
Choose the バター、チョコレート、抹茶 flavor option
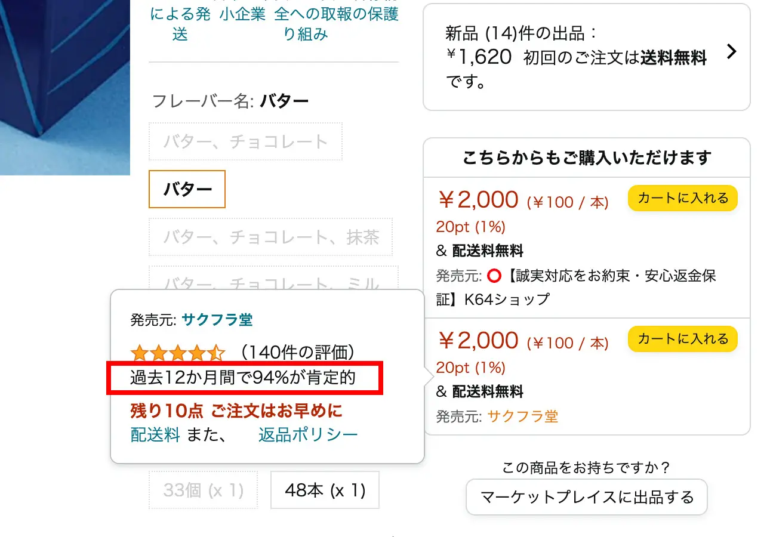tap(270, 237)
